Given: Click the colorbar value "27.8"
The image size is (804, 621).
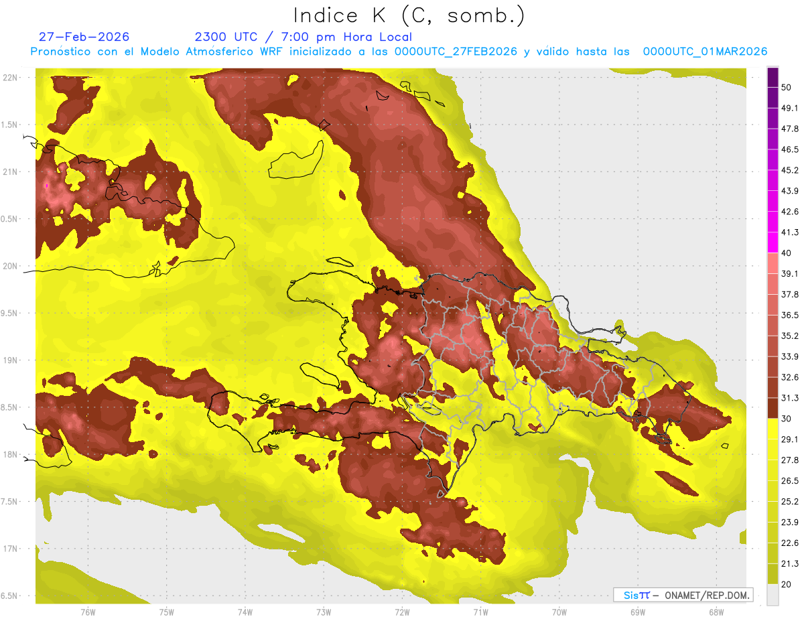Looking at the screenshot, I should [x=789, y=460].
